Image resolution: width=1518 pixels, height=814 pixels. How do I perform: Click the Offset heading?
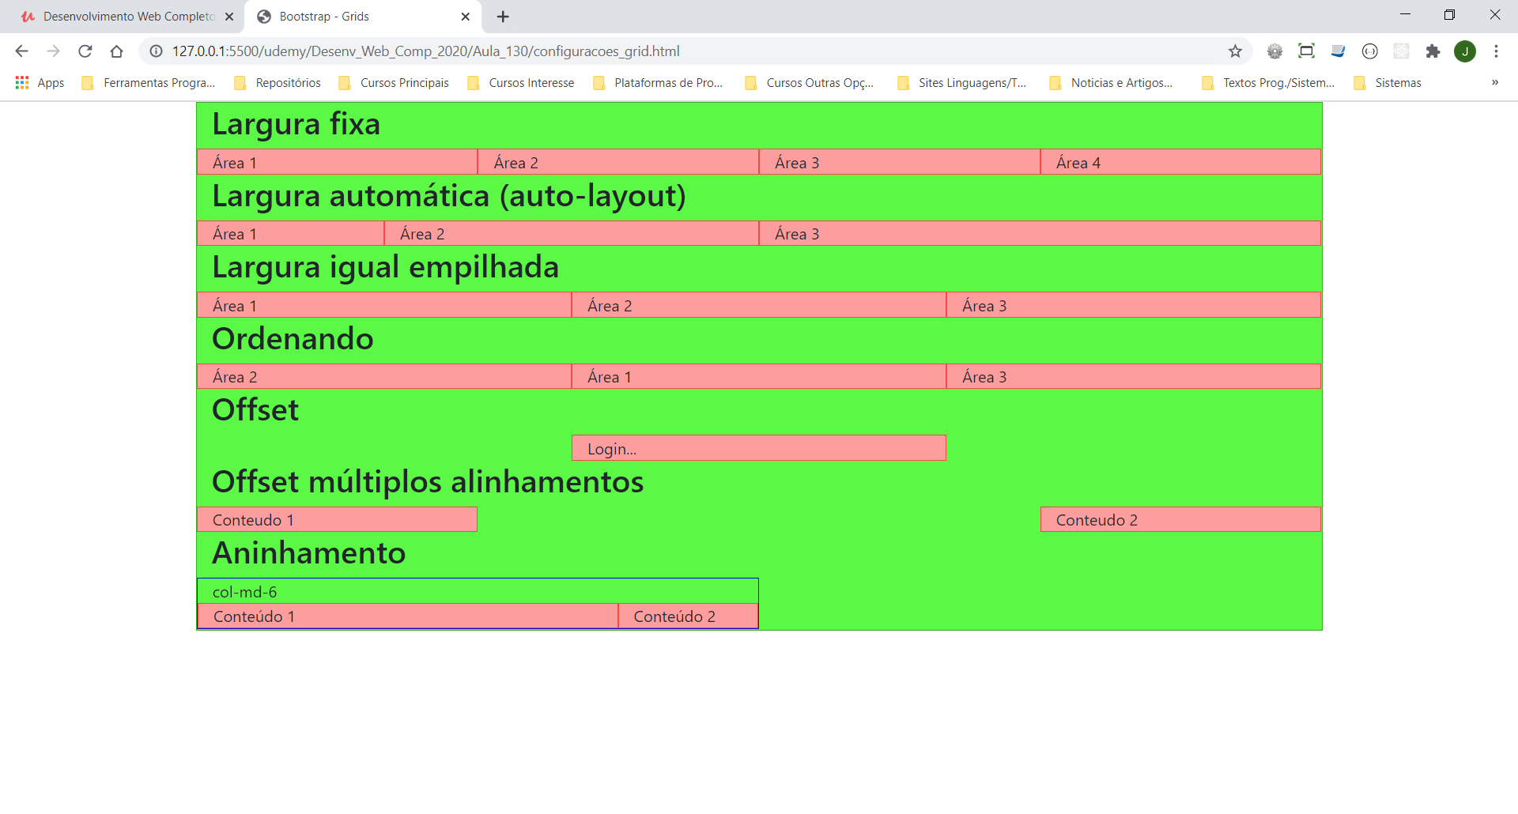[255, 410]
